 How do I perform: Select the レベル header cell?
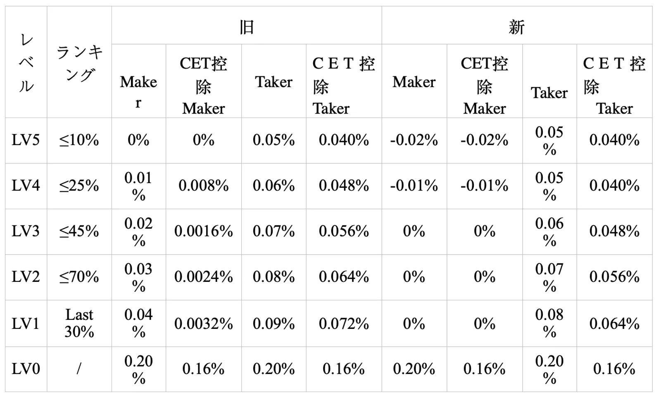26,62
